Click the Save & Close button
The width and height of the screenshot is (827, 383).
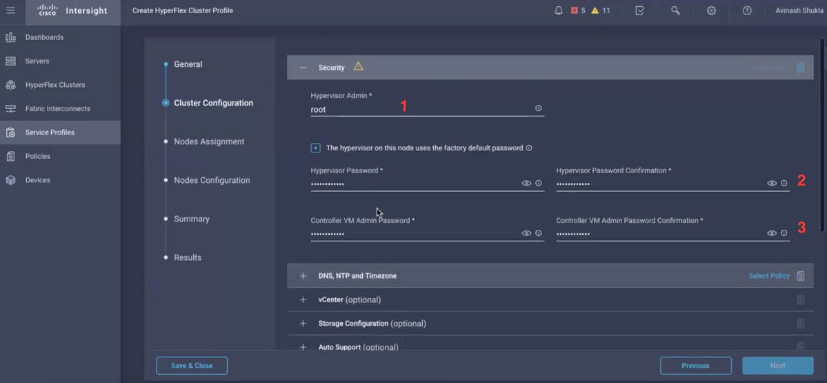(192, 366)
